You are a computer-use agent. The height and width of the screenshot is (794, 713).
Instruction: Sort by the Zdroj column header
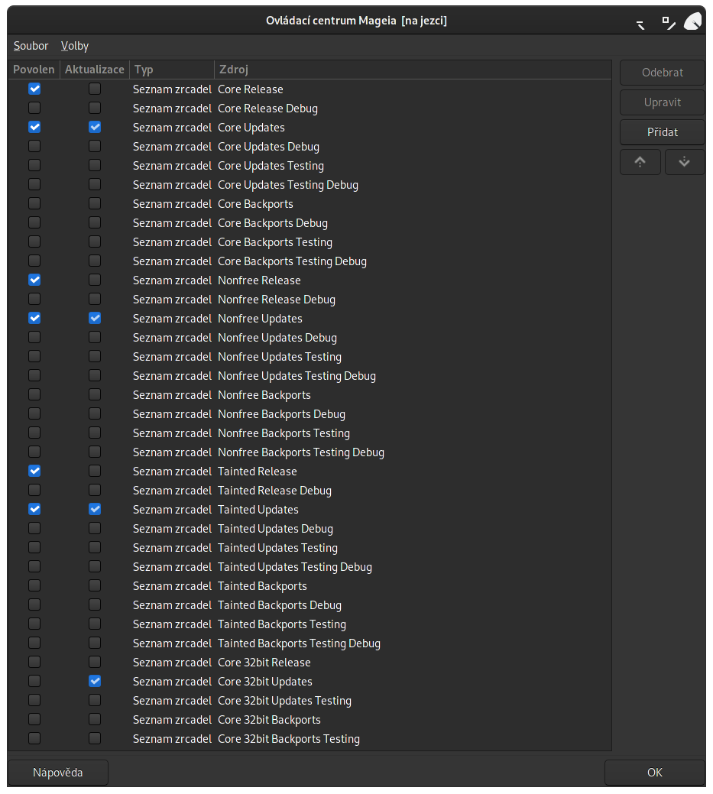pyautogui.click(x=413, y=70)
